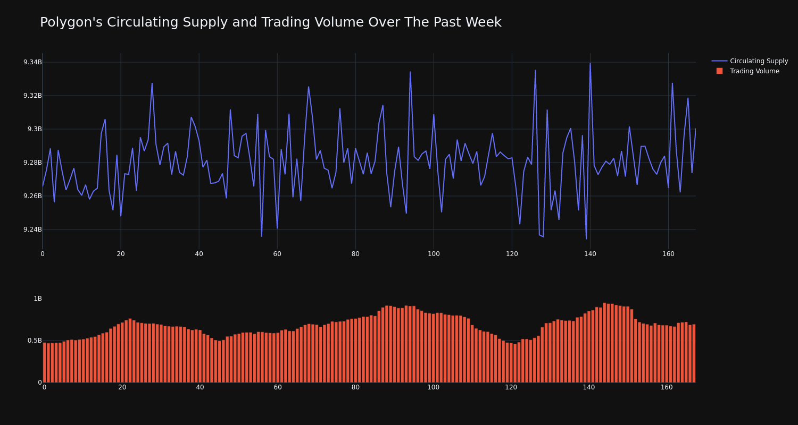Click the last volume bar at right edge

pos(694,353)
